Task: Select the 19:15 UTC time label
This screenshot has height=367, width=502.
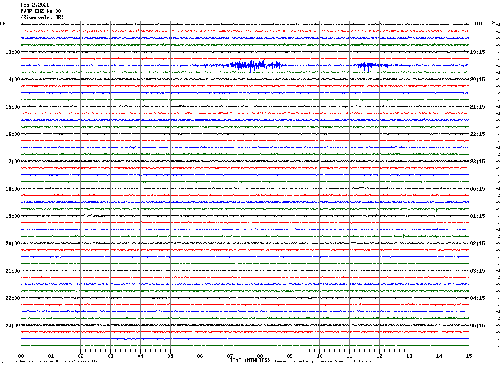Action: pyautogui.click(x=477, y=52)
